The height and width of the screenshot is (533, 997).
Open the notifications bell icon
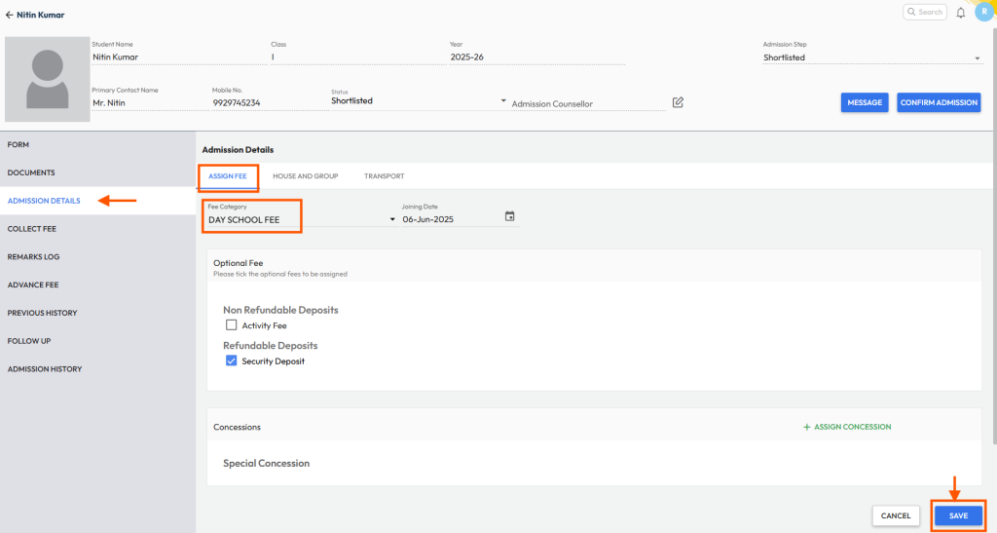click(961, 13)
